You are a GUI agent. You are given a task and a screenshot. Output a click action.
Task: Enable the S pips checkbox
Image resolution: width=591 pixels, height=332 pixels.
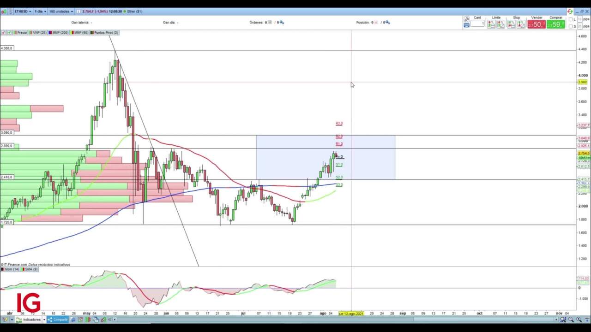[572, 26]
